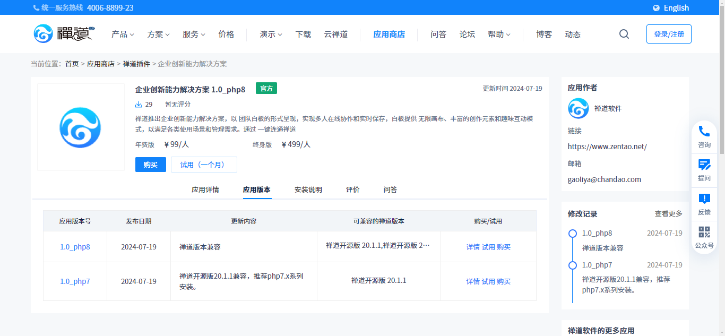Click the 试用（一个月）button
Image resolution: width=725 pixels, height=336 pixels.
[x=204, y=165]
